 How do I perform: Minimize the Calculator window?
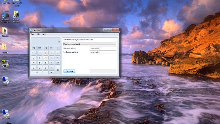pyautogui.click(x=106, y=30)
